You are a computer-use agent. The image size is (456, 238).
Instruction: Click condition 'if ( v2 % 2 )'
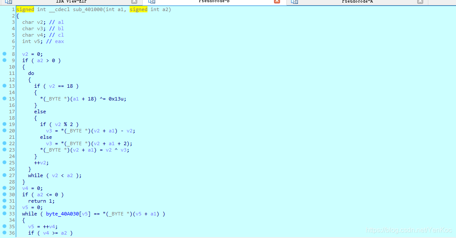click(x=59, y=124)
